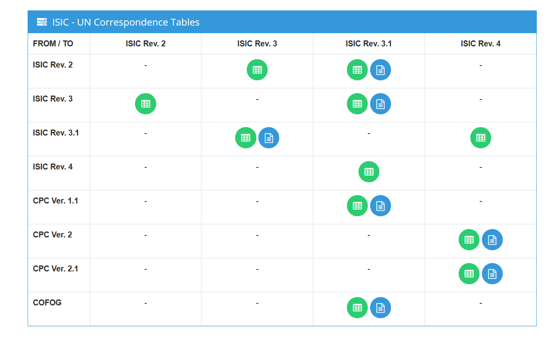546x341 pixels.
Task: Open COFOG to ISIC Rev. 3.1 text document icon
Action: [381, 308]
